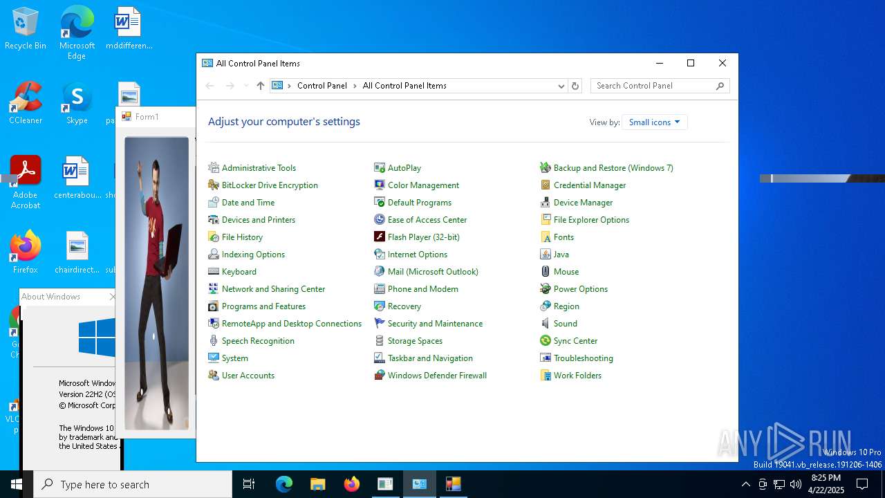Viewport: 885px width, 498px height.
Task: Open the File History icon
Action: 214,237
